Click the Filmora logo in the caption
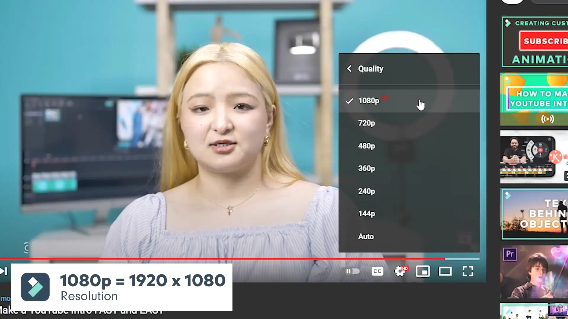Screen dimensions: 568x319 point(35,287)
